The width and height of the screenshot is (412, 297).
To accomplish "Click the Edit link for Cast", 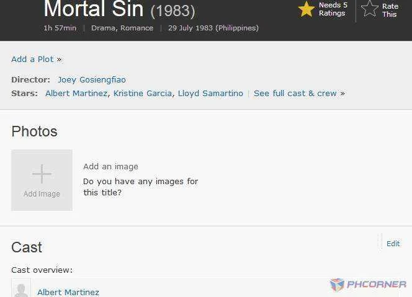I will coord(393,244).
